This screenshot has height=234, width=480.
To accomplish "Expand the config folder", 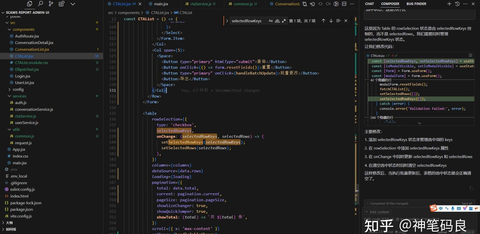I will point(18,90).
